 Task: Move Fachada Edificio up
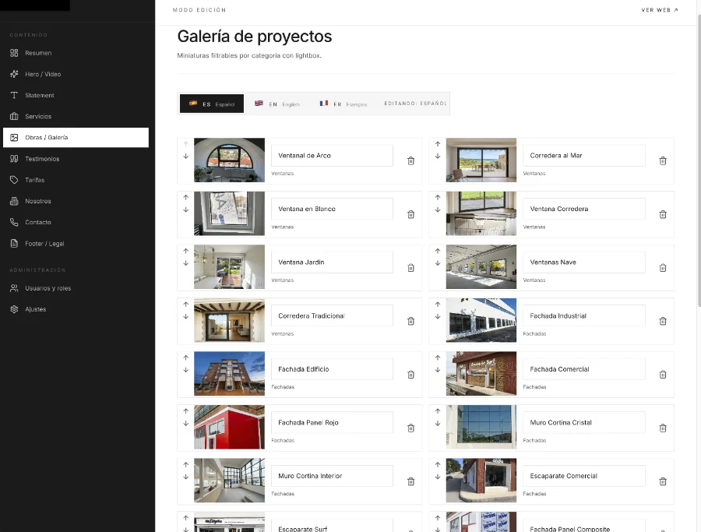tap(186, 358)
